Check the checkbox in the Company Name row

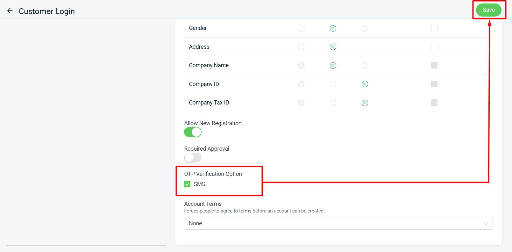(x=434, y=65)
